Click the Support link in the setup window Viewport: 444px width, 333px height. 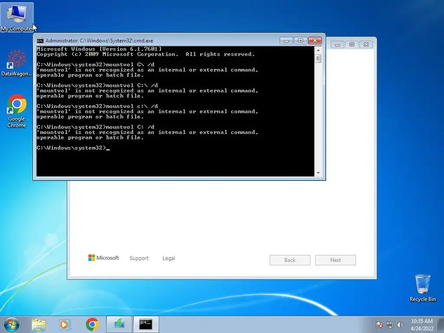(139, 258)
